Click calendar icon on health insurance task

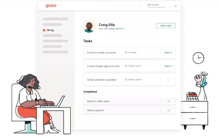pos(126,52)
